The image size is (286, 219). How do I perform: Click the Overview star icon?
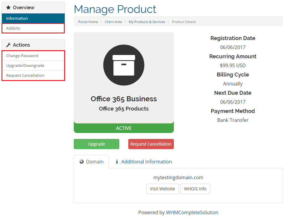point(8,8)
